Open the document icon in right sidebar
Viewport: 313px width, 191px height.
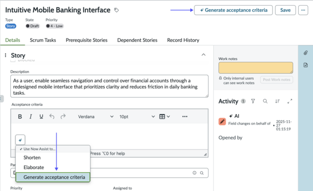(306, 65)
